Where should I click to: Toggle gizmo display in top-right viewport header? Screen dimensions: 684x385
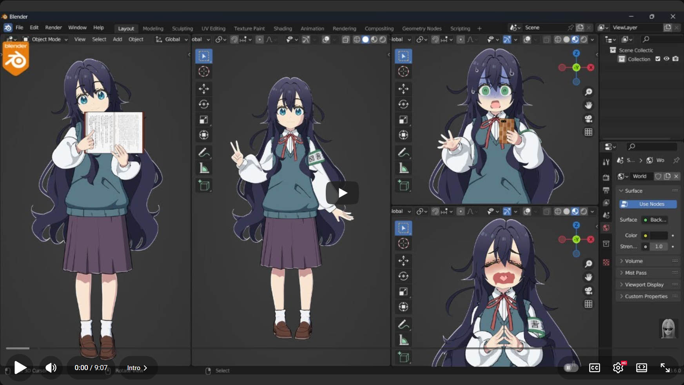click(x=507, y=40)
